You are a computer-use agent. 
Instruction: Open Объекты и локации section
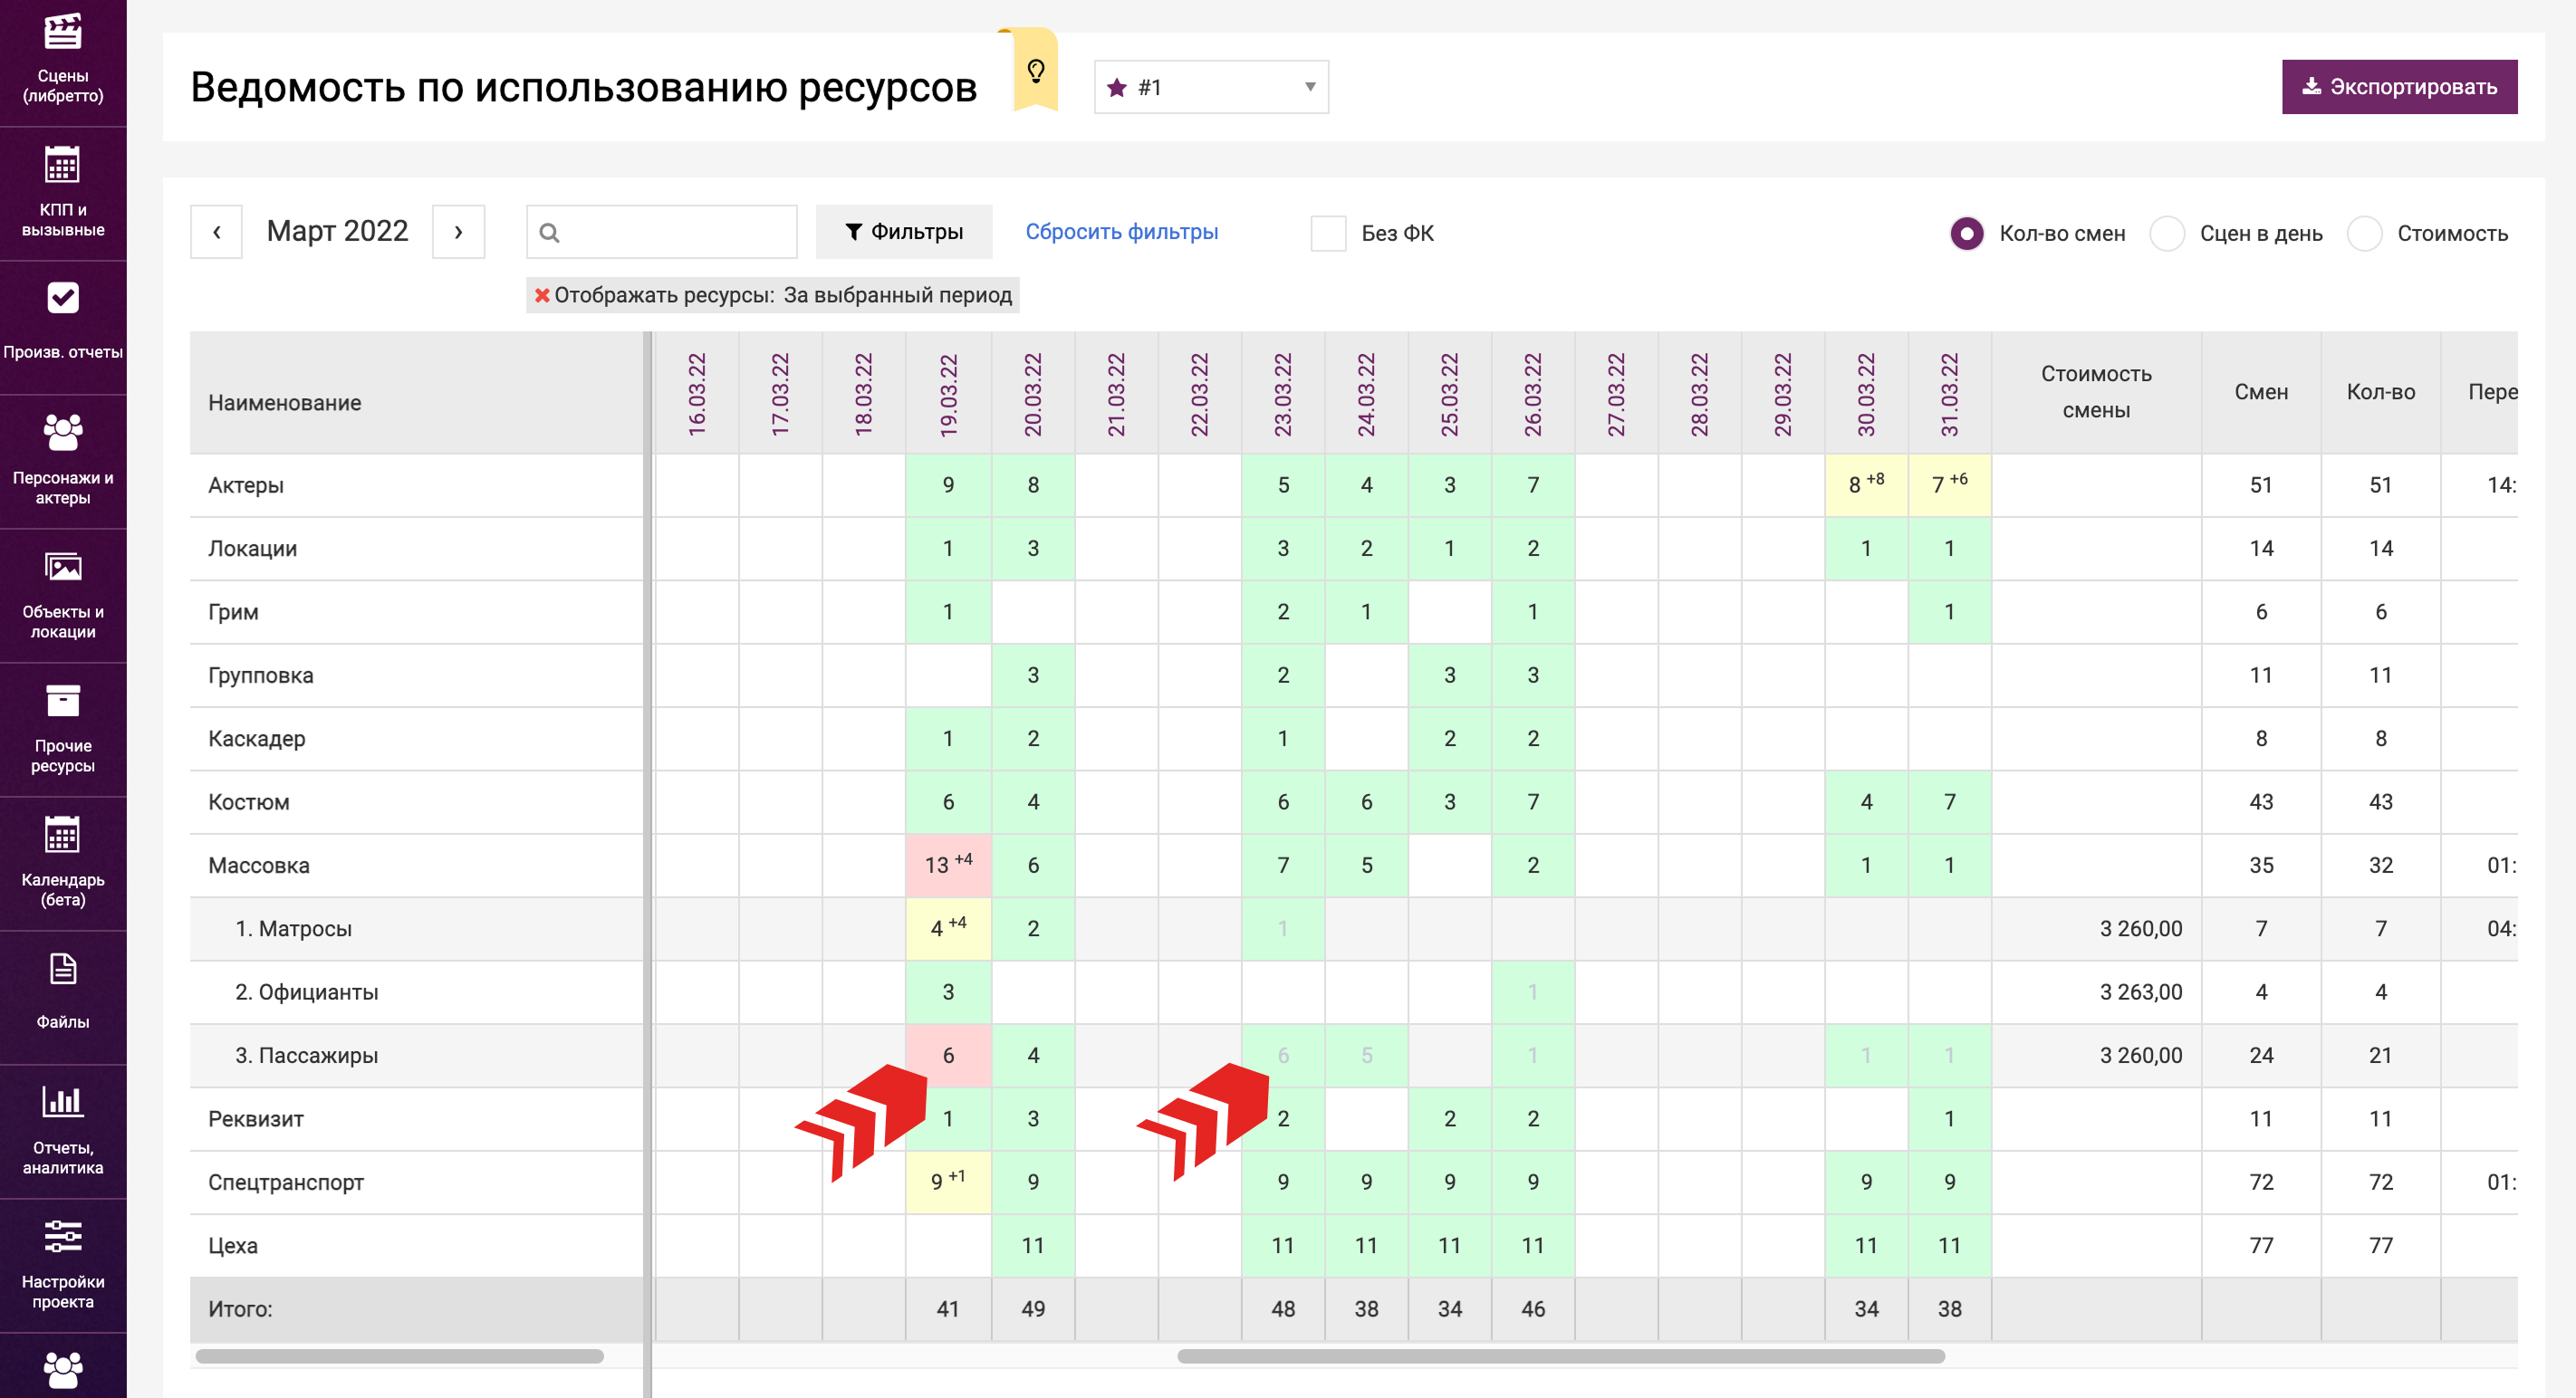pyautogui.click(x=62, y=594)
